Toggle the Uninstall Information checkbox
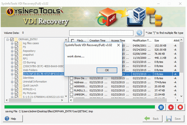The image size is (187, 125). 16,82
